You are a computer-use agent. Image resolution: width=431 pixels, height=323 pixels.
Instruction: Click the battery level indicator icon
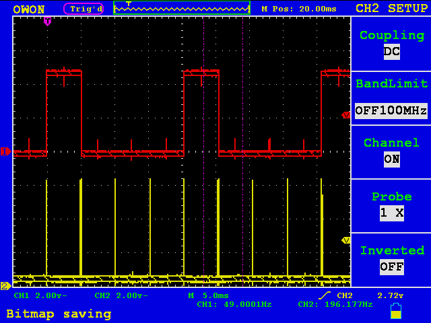(x=396, y=311)
